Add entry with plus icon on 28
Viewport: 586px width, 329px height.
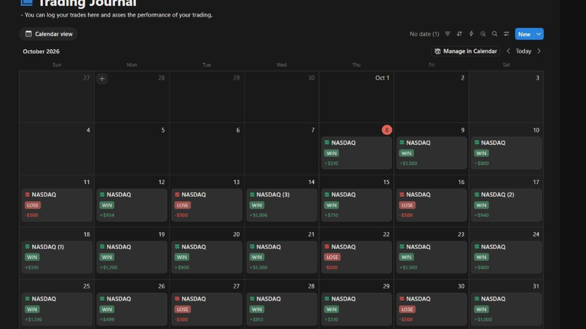(x=102, y=78)
